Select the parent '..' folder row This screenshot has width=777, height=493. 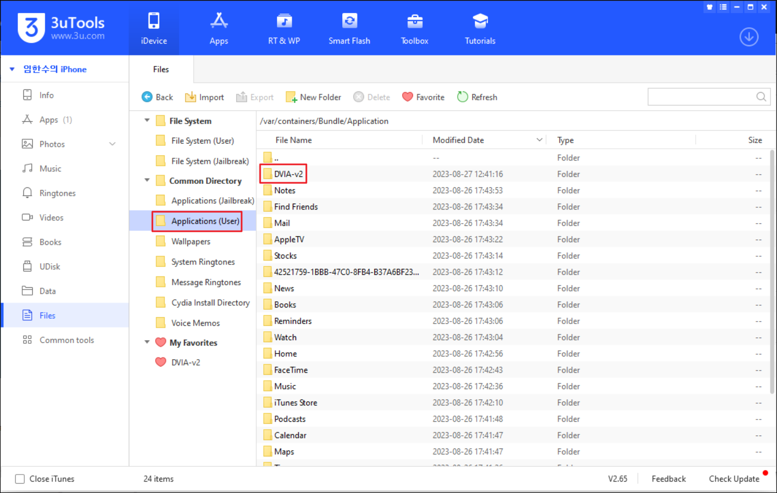513,158
